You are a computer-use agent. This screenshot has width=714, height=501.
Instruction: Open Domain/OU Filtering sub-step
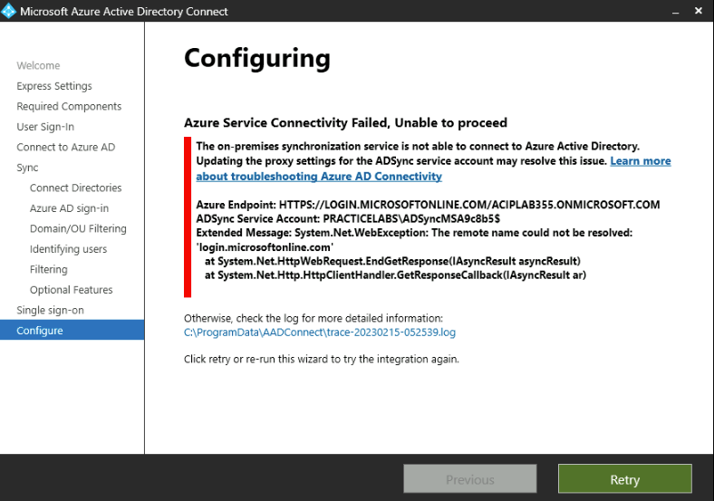point(78,228)
